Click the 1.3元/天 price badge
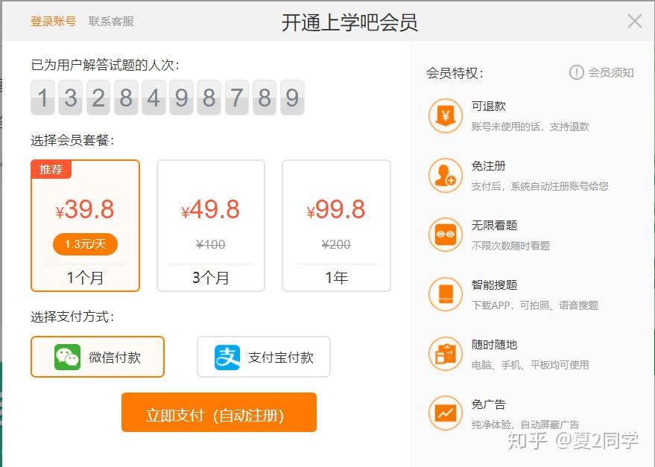 tap(85, 244)
